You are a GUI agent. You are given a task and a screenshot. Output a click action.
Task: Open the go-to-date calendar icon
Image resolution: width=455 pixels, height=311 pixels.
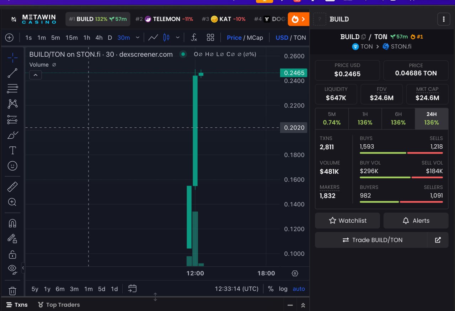coord(132,289)
